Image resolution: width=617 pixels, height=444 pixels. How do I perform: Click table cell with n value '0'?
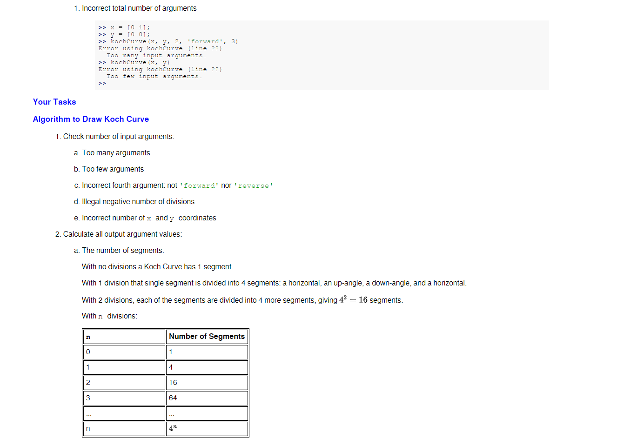coord(124,352)
